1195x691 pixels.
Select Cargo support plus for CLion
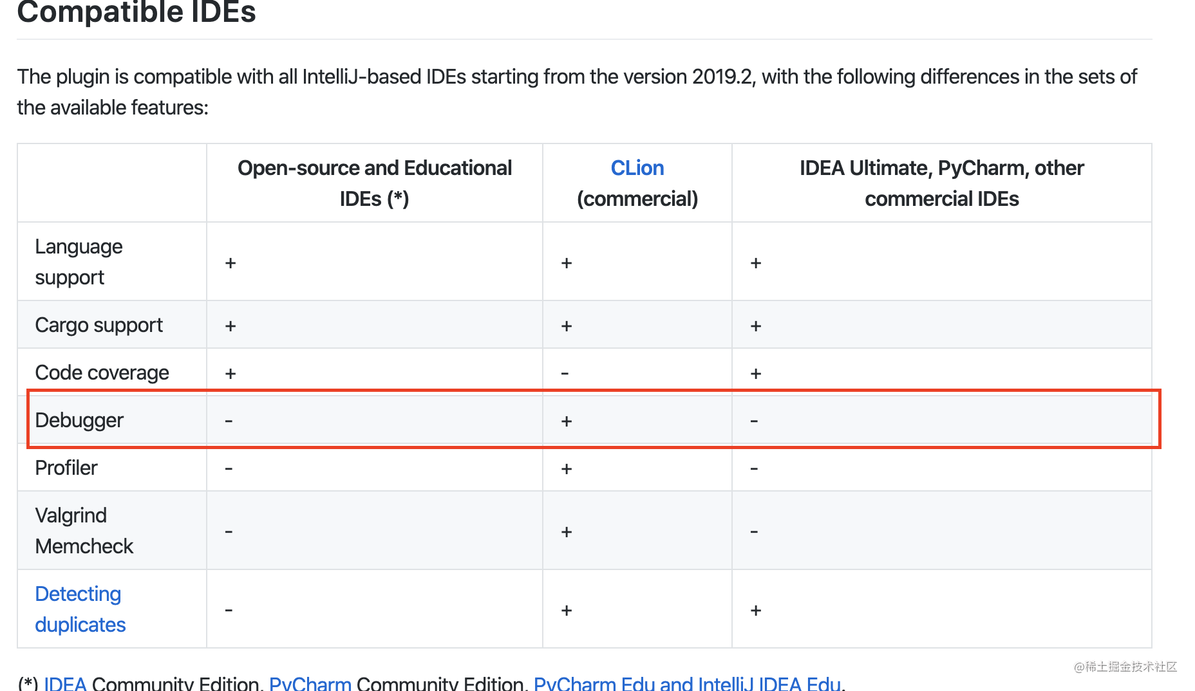[x=567, y=326]
